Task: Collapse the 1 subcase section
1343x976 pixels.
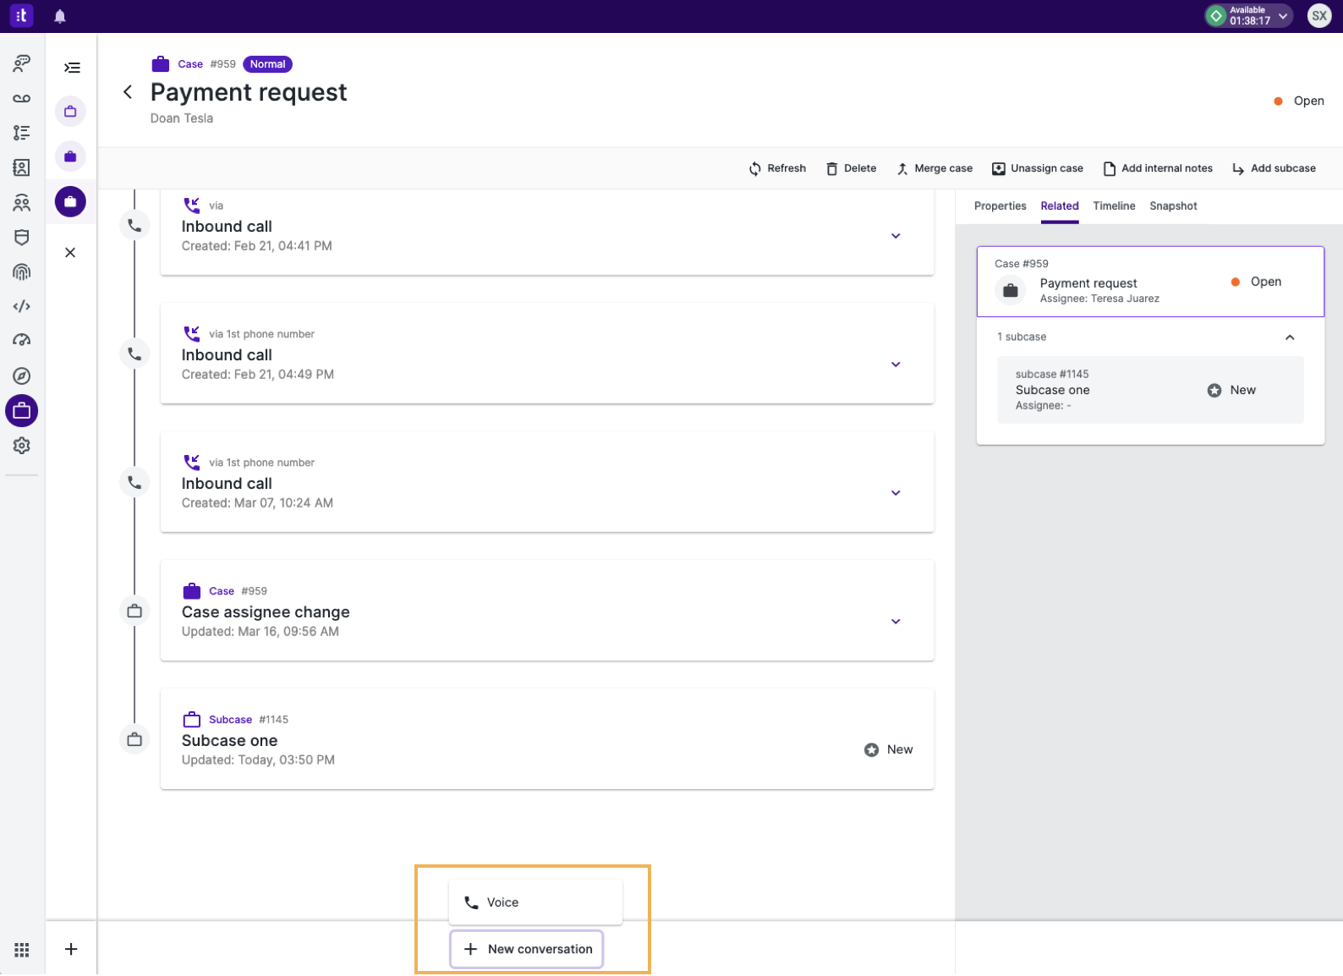Action: click(1290, 337)
